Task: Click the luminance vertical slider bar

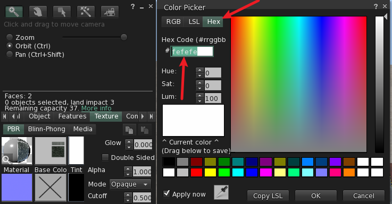Action: [x=379, y=84]
